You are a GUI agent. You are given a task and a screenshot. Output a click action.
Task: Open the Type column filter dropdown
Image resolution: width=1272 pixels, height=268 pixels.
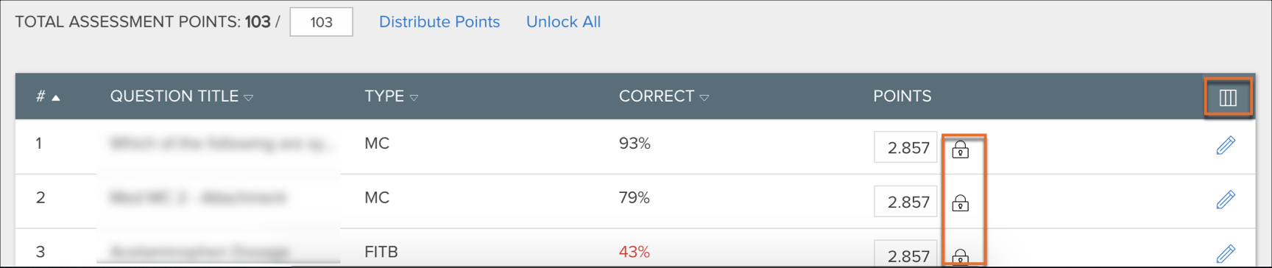click(x=414, y=97)
